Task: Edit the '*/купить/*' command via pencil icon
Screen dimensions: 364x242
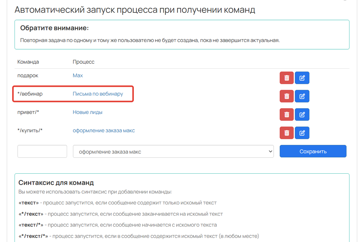Action: point(302,132)
